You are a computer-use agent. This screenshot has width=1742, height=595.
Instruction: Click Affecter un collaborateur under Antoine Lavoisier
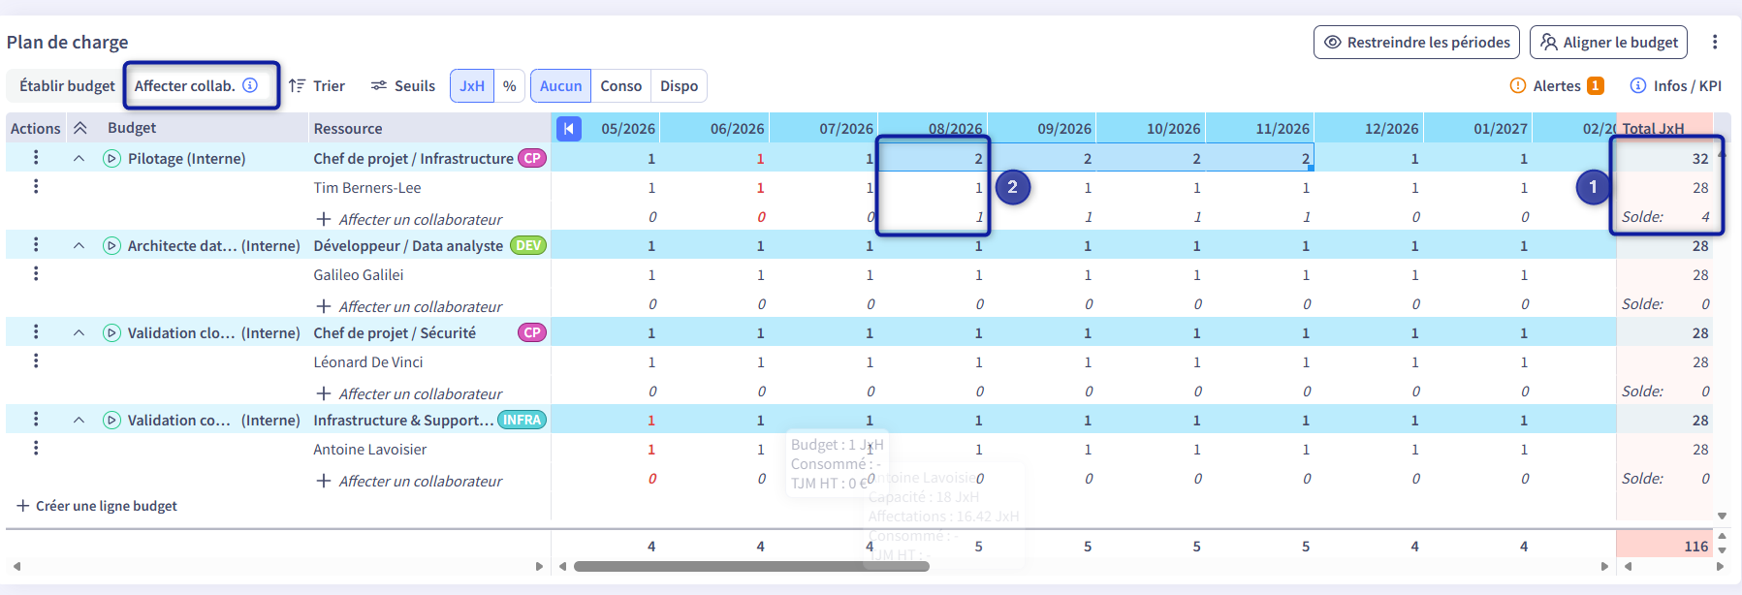409,481
